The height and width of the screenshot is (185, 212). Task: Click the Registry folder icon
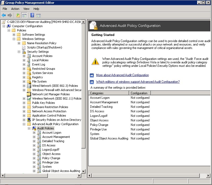tap(29, 77)
